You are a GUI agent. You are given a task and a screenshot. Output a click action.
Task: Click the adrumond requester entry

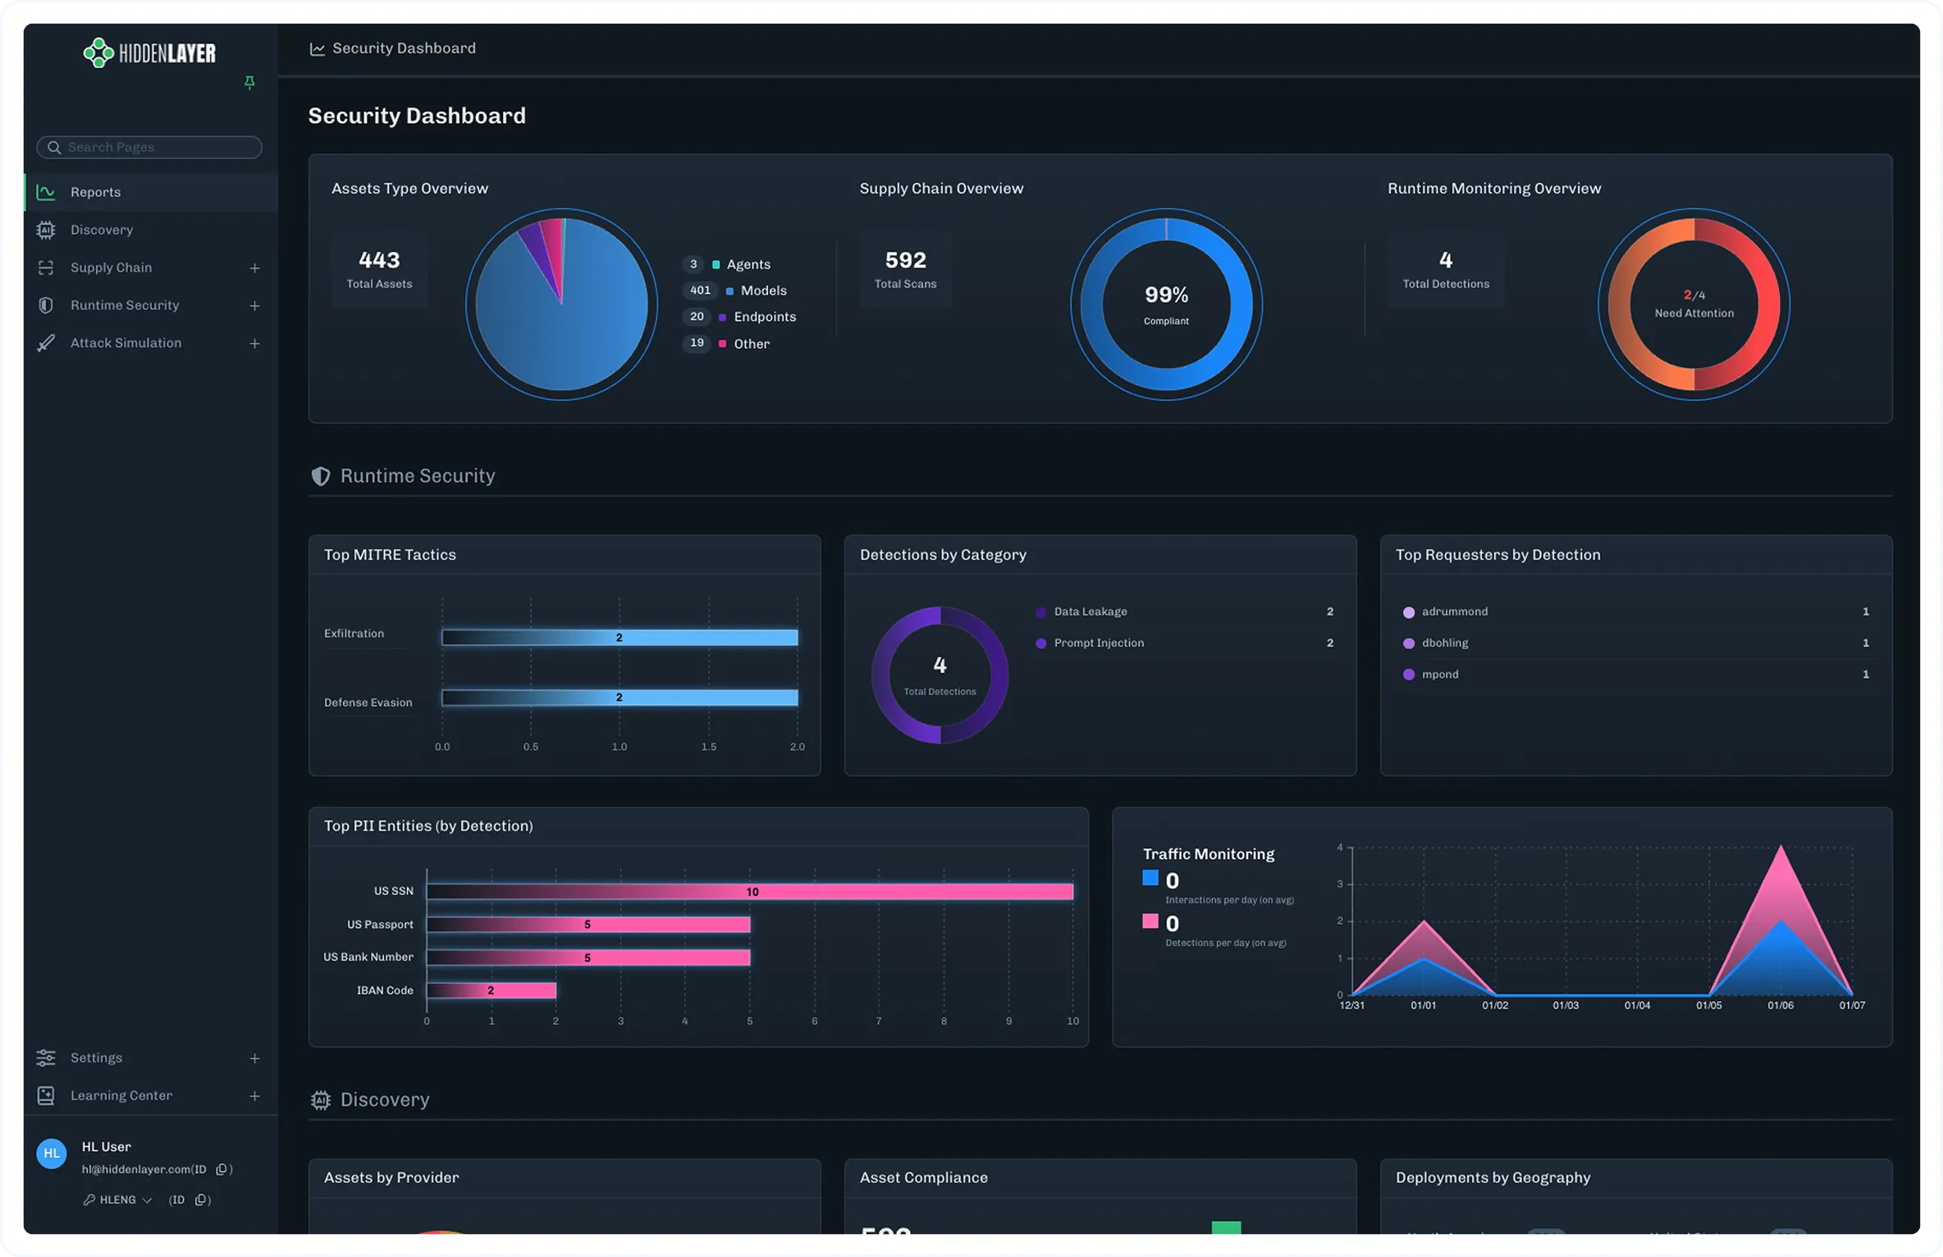click(x=1454, y=612)
